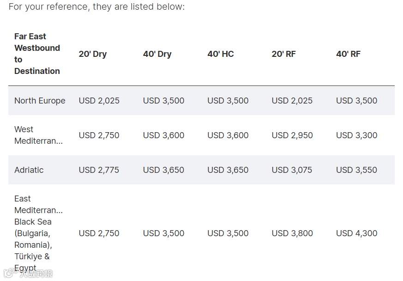The height and width of the screenshot is (281, 403).
Task: Select Adriatic 20' Dry price USD 2,775
Action: (x=99, y=170)
